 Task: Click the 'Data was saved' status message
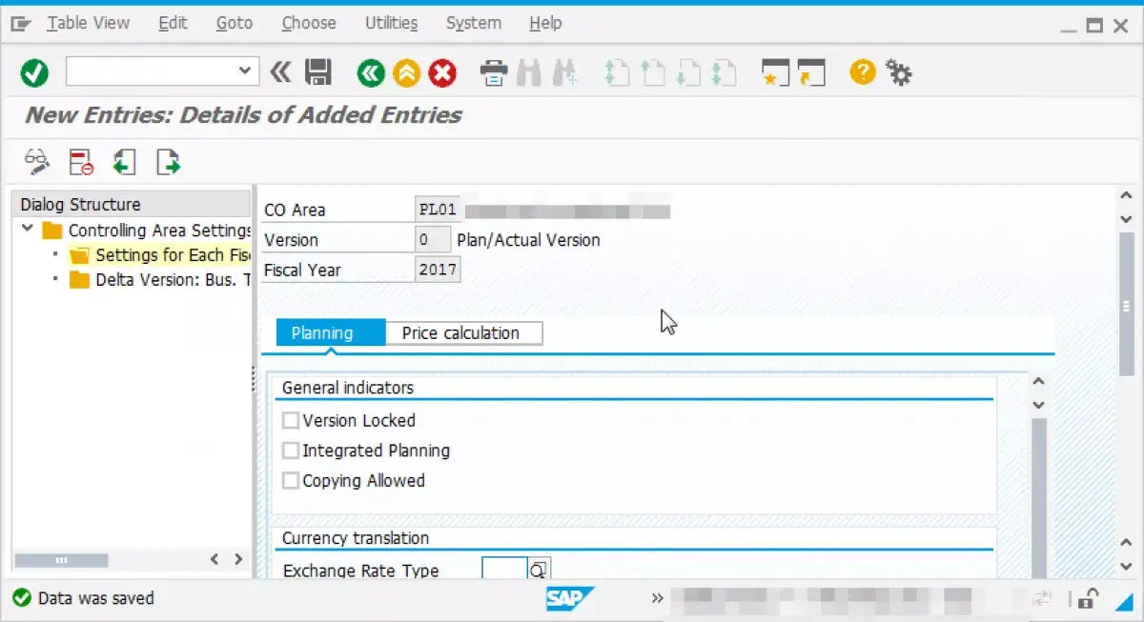tap(96, 598)
